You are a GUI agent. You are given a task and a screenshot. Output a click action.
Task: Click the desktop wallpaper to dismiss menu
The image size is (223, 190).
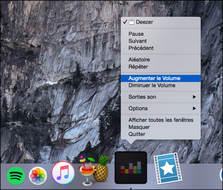[x=56, y=75]
